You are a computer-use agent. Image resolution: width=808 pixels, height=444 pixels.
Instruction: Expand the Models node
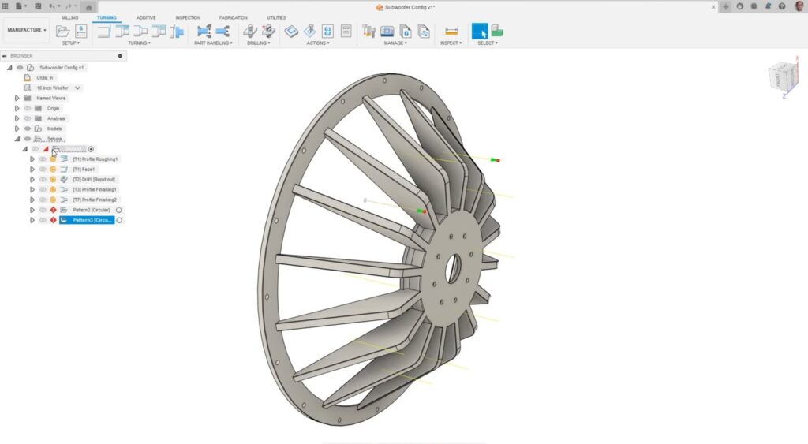click(x=17, y=129)
